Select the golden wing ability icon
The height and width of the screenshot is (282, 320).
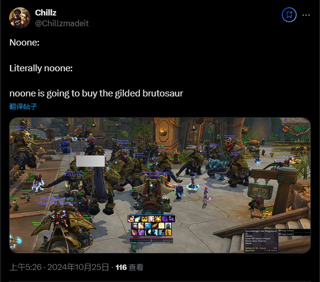point(154,225)
